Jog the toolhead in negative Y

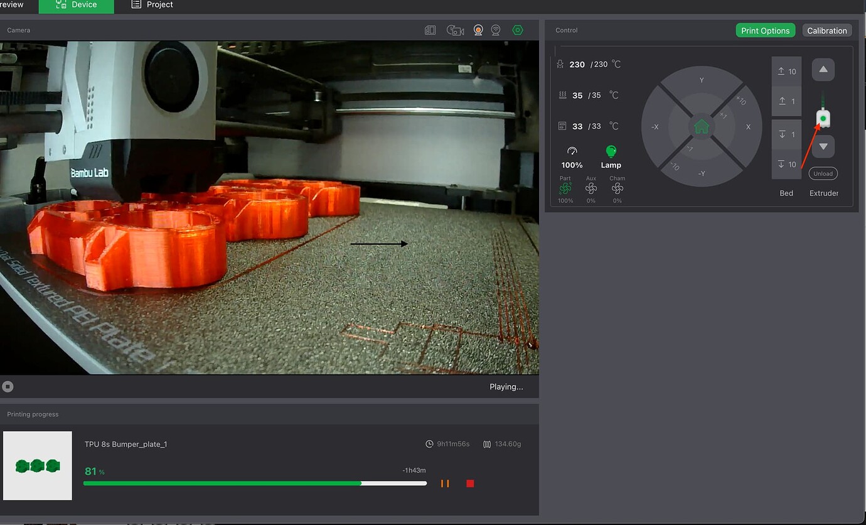[x=702, y=173]
